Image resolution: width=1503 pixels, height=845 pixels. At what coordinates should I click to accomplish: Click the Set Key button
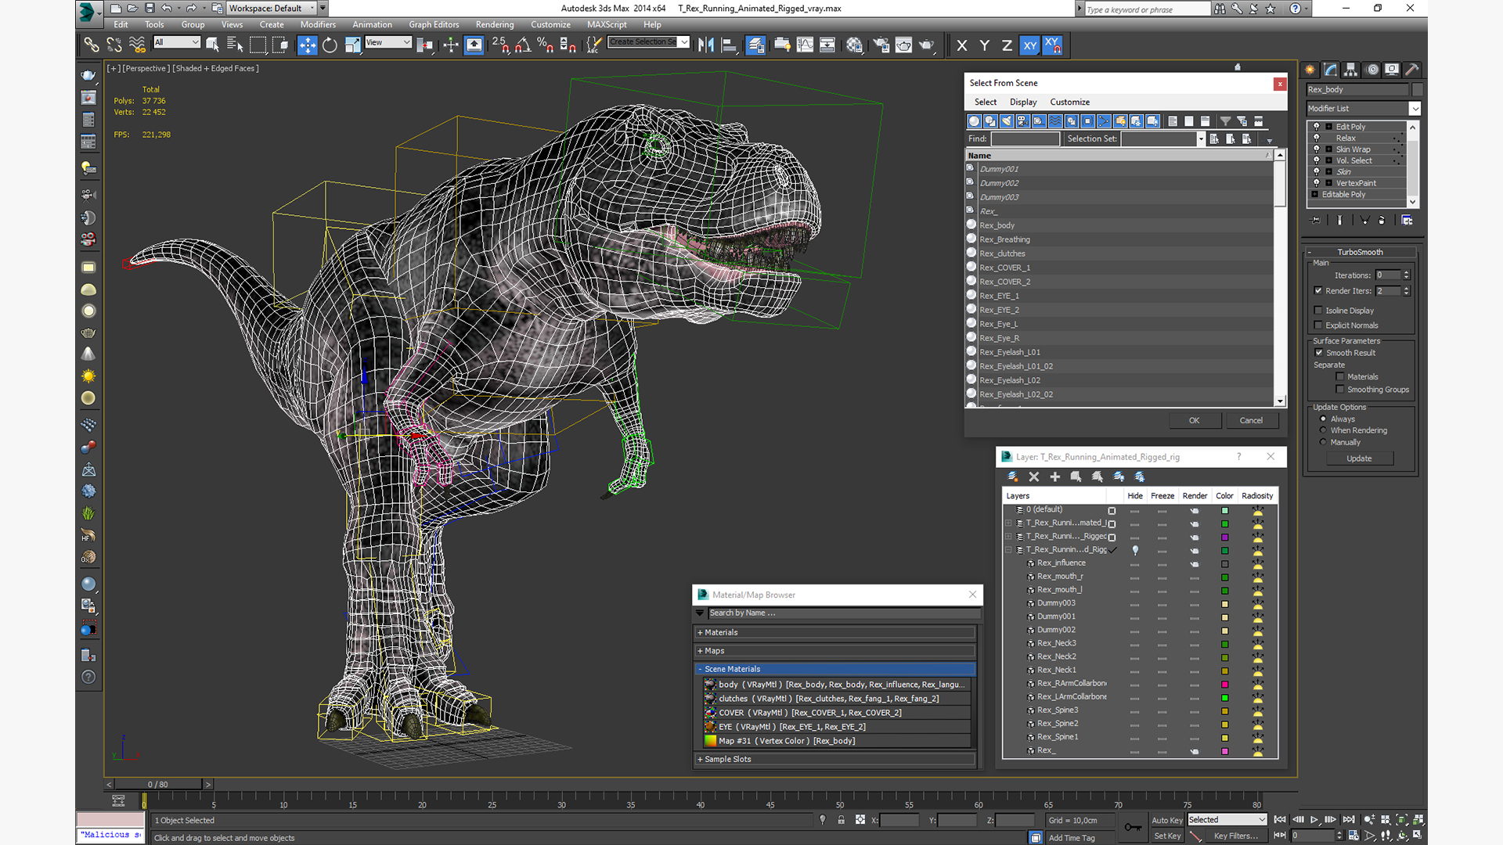[1166, 836]
